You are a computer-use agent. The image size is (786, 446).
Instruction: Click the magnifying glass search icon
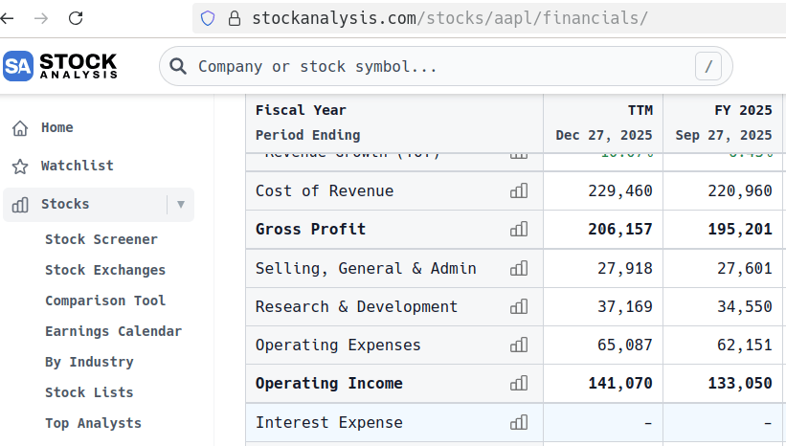click(x=178, y=66)
